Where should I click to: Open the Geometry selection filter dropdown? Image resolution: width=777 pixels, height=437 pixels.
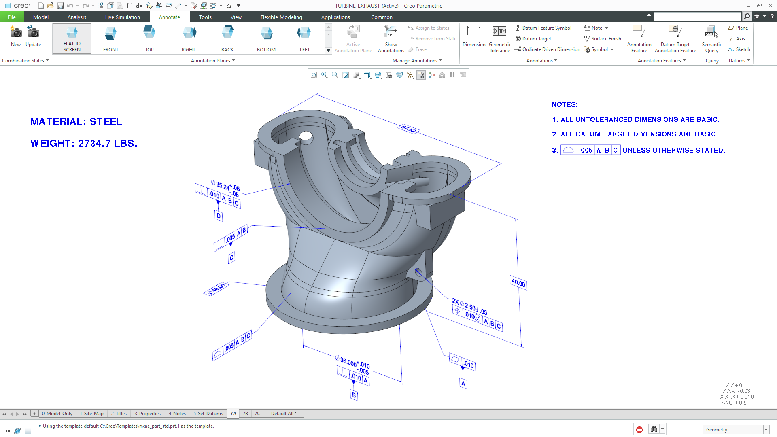[766, 430]
